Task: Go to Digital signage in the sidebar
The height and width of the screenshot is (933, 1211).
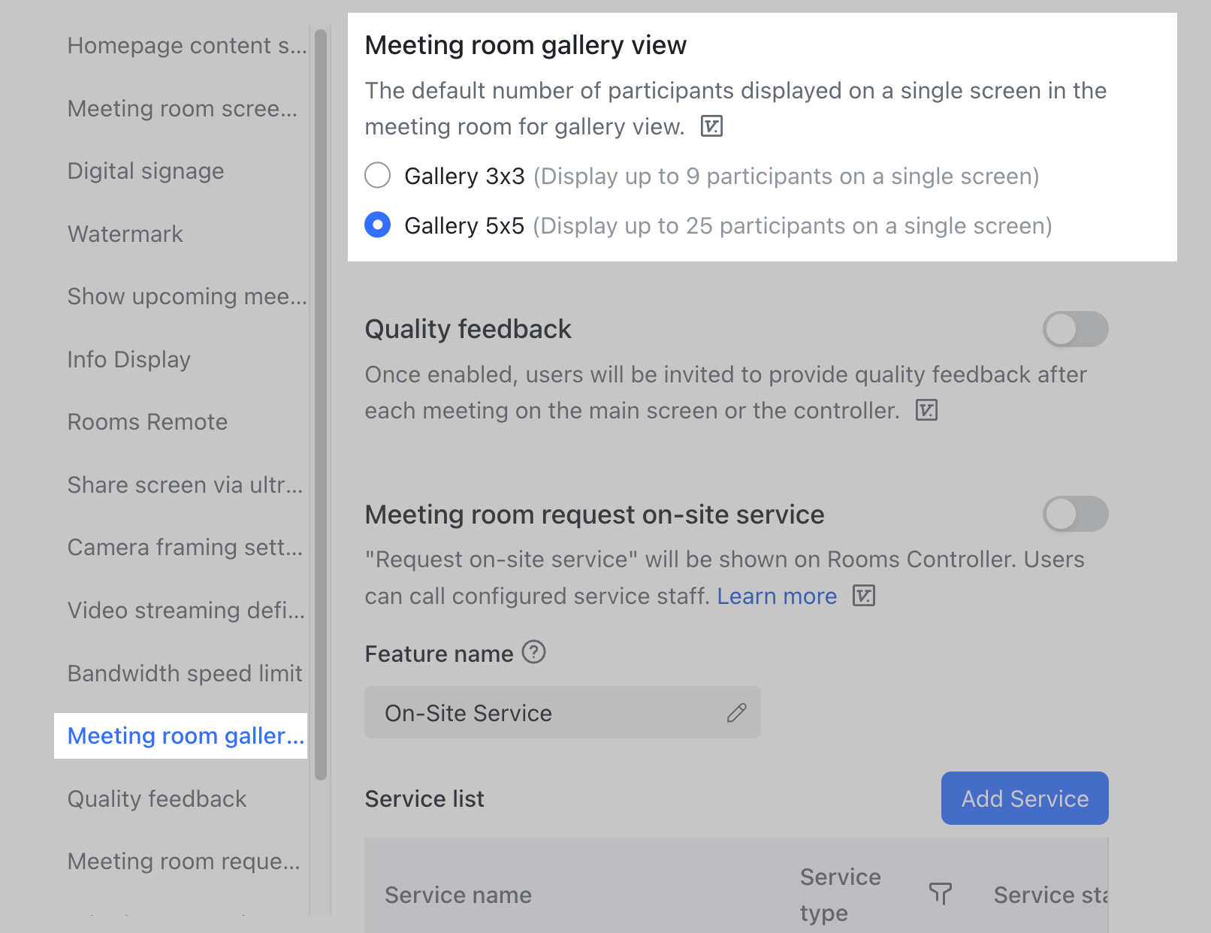Action: [x=146, y=171]
